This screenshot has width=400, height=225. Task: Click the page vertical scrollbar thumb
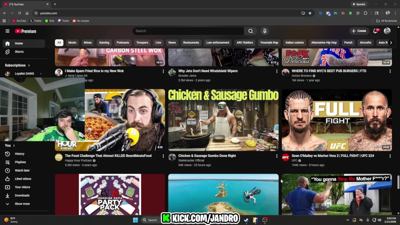pyautogui.click(x=398, y=182)
